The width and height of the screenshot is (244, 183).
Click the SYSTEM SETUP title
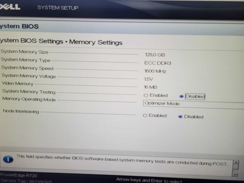(58, 8)
